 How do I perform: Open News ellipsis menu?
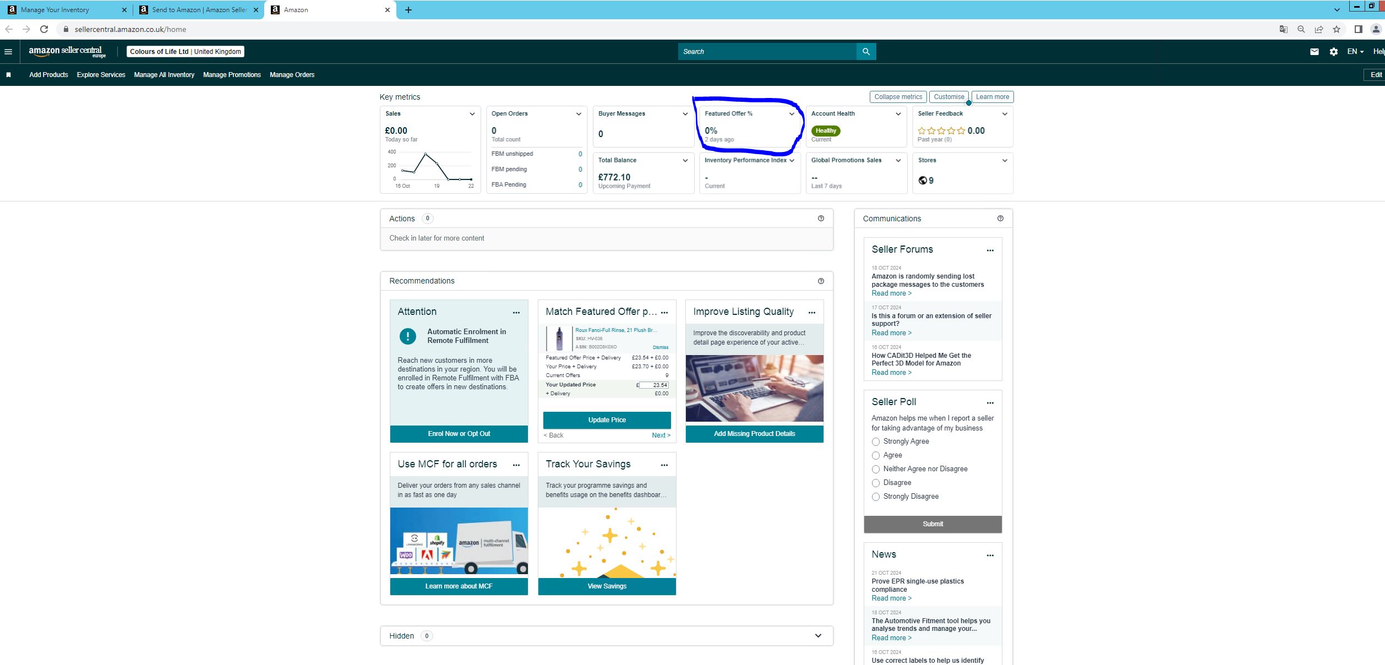click(990, 555)
